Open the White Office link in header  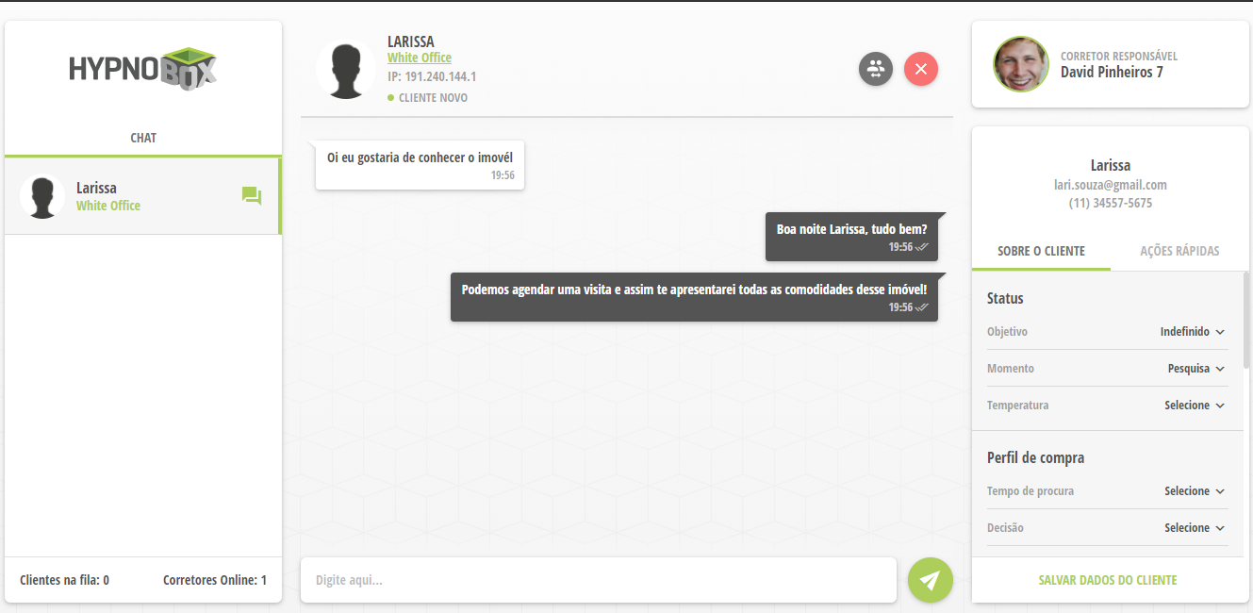420,58
